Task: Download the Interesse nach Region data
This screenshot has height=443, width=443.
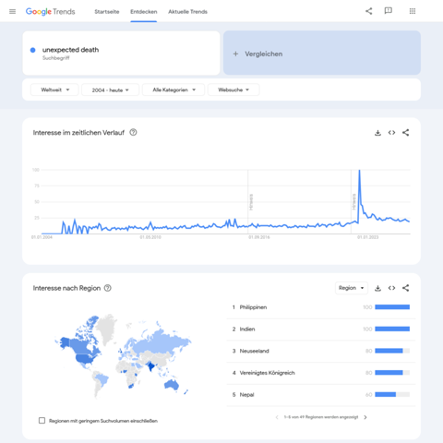Action: tap(377, 288)
